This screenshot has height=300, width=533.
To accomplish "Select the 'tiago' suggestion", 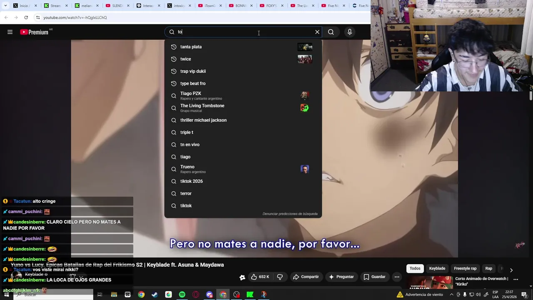I will [x=243, y=157].
